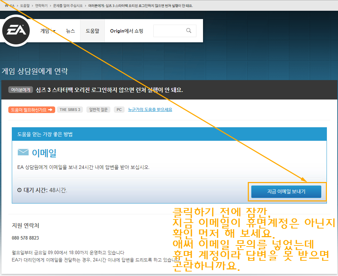Click the THE SIMS 3 tag

click(70, 110)
